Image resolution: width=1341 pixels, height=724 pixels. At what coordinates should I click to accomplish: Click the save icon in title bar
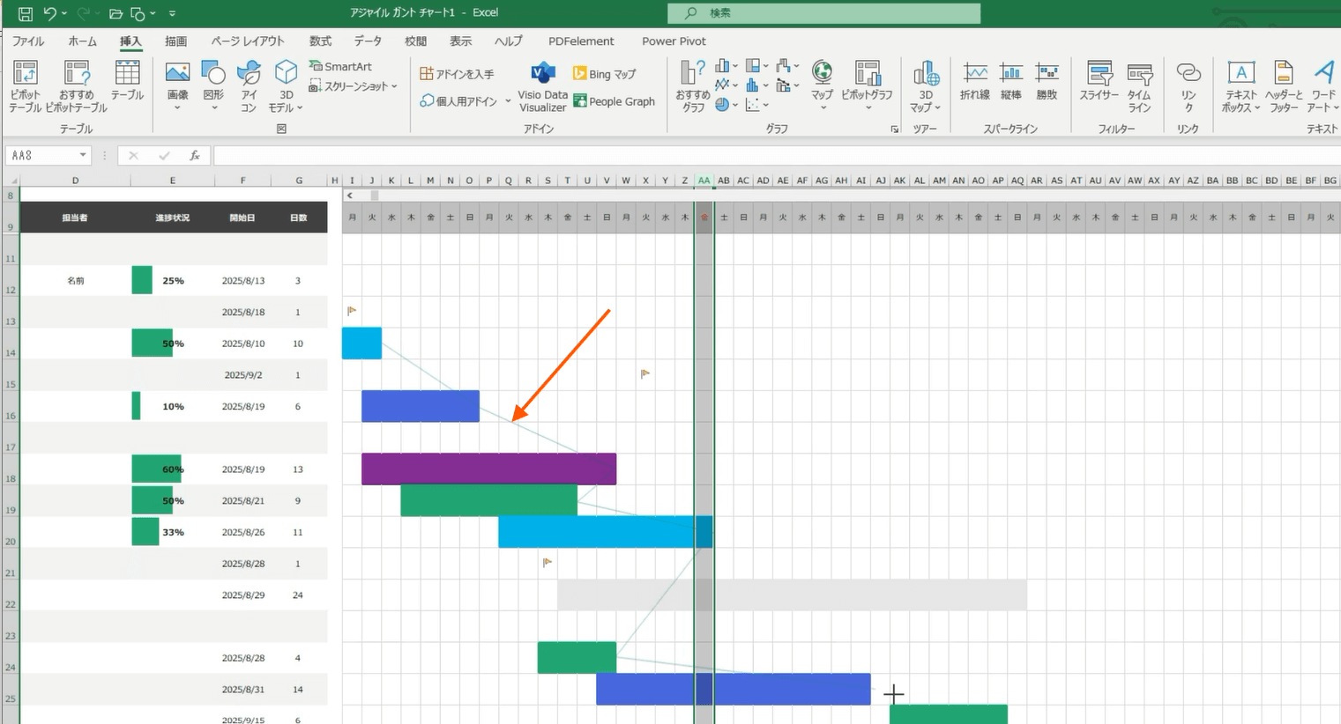(x=25, y=13)
